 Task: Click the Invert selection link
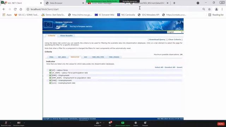click(179, 67)
